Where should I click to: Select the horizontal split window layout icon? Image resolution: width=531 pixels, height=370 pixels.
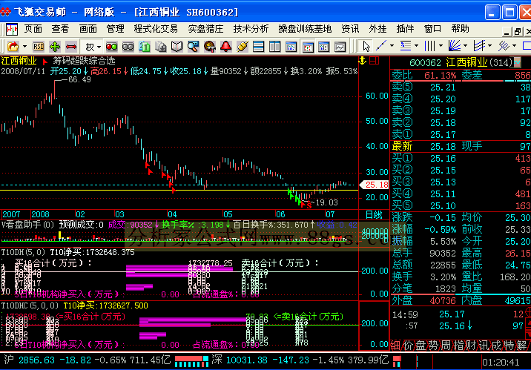pos(258,47)
